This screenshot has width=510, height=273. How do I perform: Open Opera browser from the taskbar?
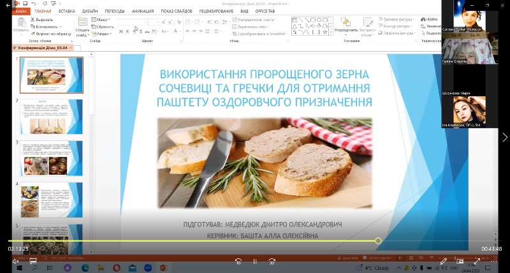(117, 268)
